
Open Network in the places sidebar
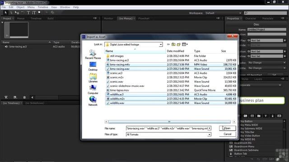[93, 101]
